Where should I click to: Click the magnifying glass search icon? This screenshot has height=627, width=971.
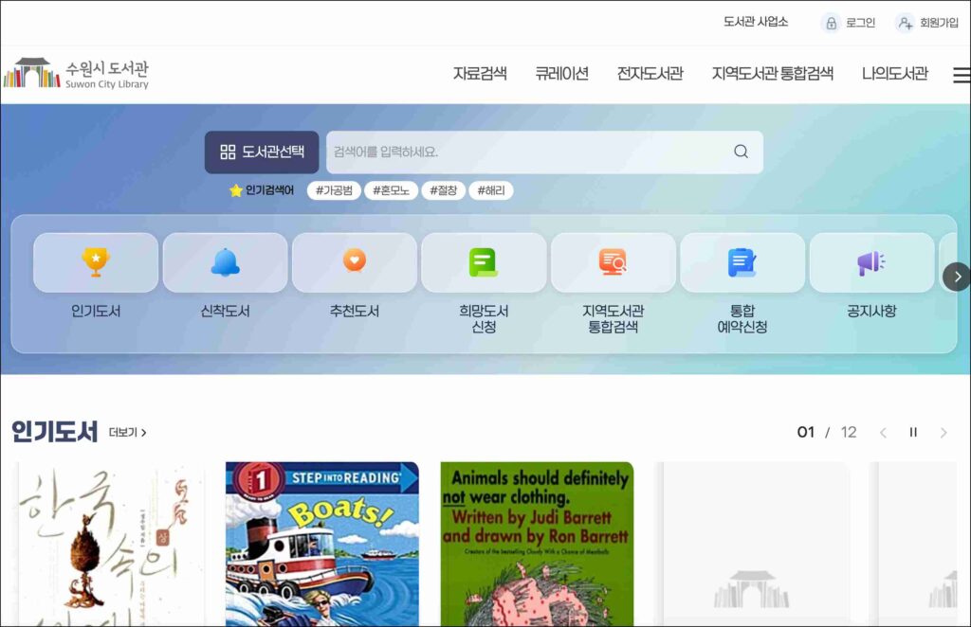point(741,152)
